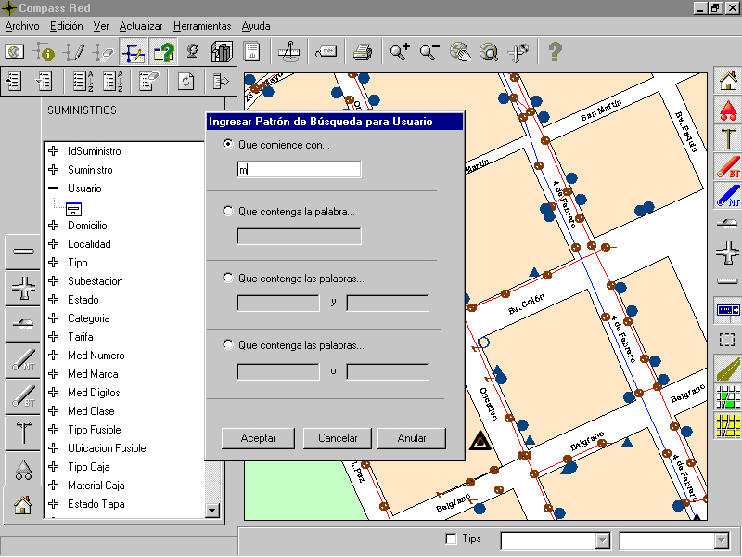Select the red BT line tool
The height and width of the screenshot is (557, 742).
[x=728, y=167]
